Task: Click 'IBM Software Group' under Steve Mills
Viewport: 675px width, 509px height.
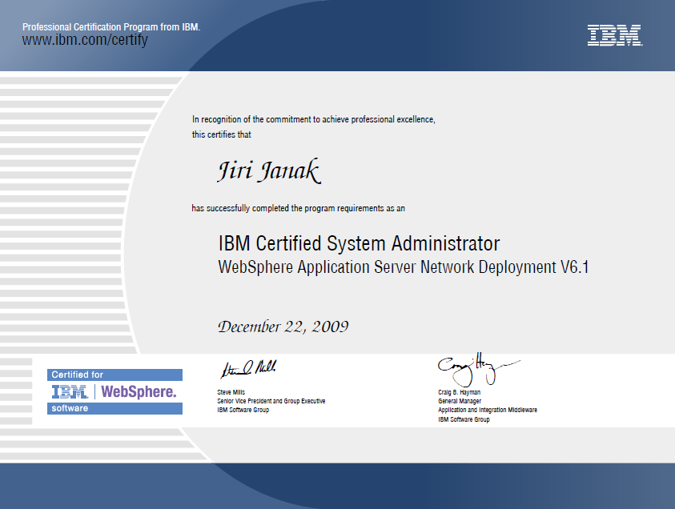Action: (x=243, y=410)
